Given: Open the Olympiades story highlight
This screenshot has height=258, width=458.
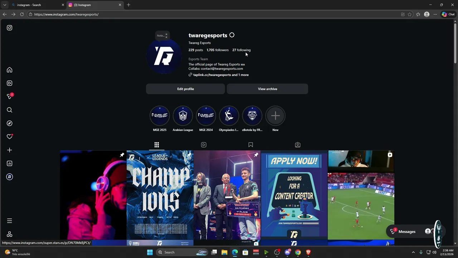Looking at the screenshot, I should [229, 119].
